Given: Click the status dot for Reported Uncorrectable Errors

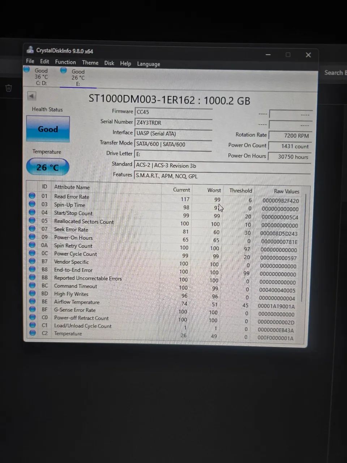Looking at the screenshot, I should (32, 277).
